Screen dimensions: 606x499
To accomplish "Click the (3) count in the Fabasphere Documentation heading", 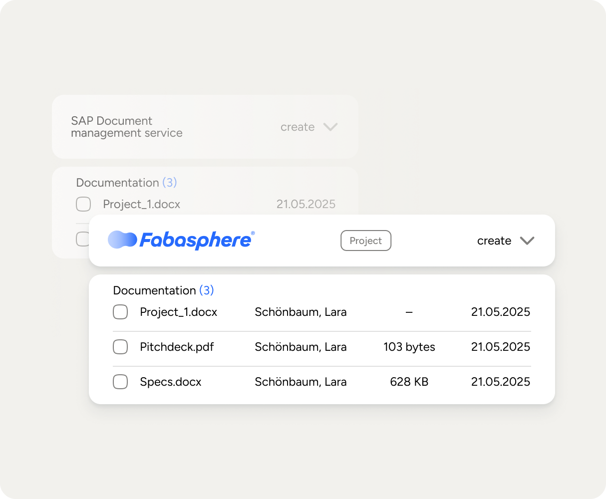I will click(x=207, y=290).
